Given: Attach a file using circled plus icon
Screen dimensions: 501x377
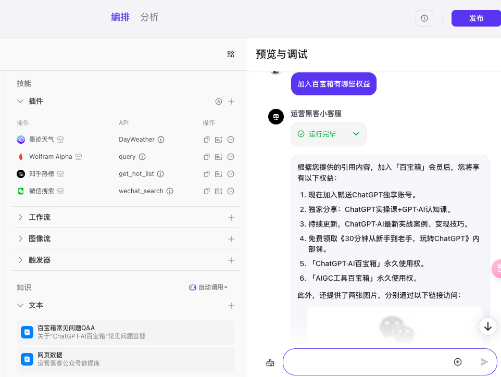Looking at the screenshot, I should tap(458, 362).
